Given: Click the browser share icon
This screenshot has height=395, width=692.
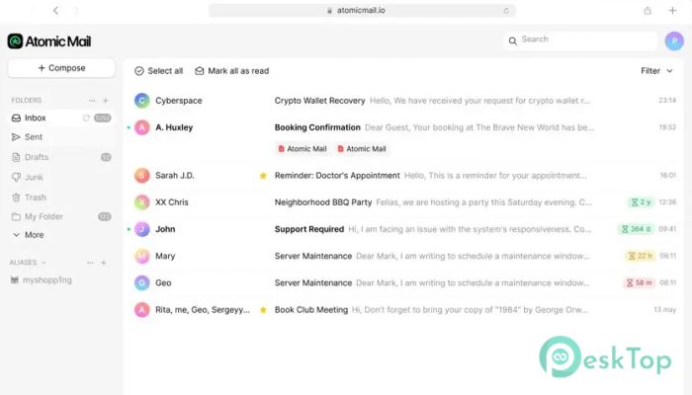Looking at the screenshot, I should [648, 11].
